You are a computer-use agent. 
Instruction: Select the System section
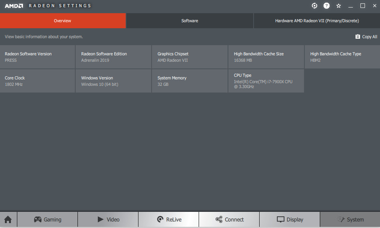(350, 220)
